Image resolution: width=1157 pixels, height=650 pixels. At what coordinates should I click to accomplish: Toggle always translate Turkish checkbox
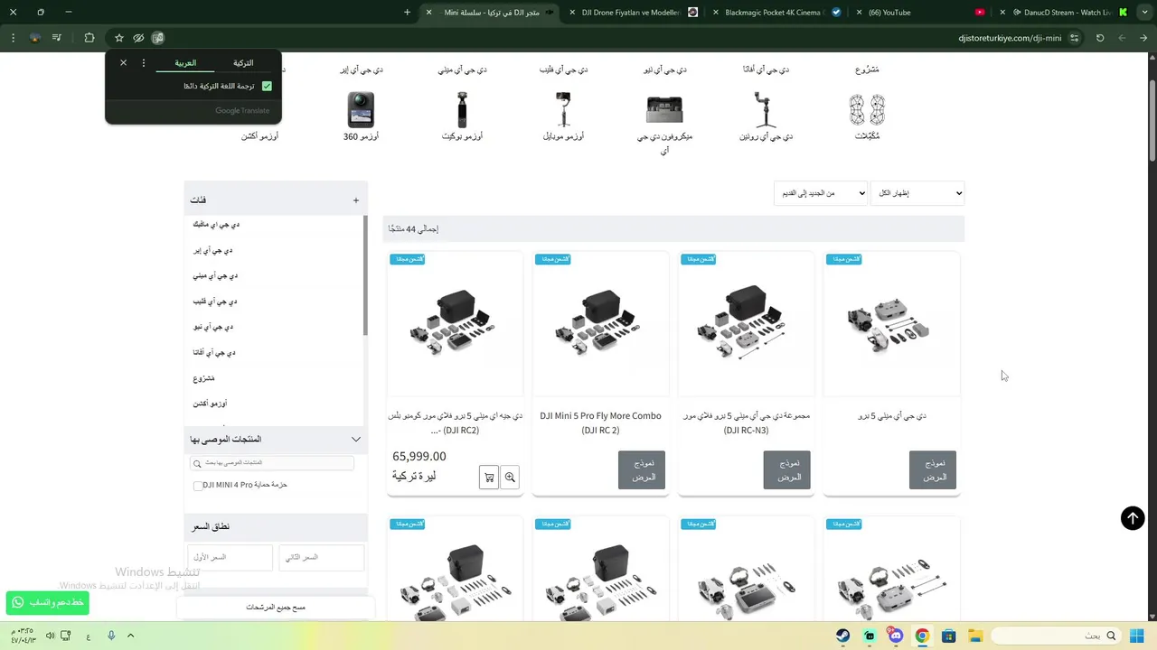[267, 86]
